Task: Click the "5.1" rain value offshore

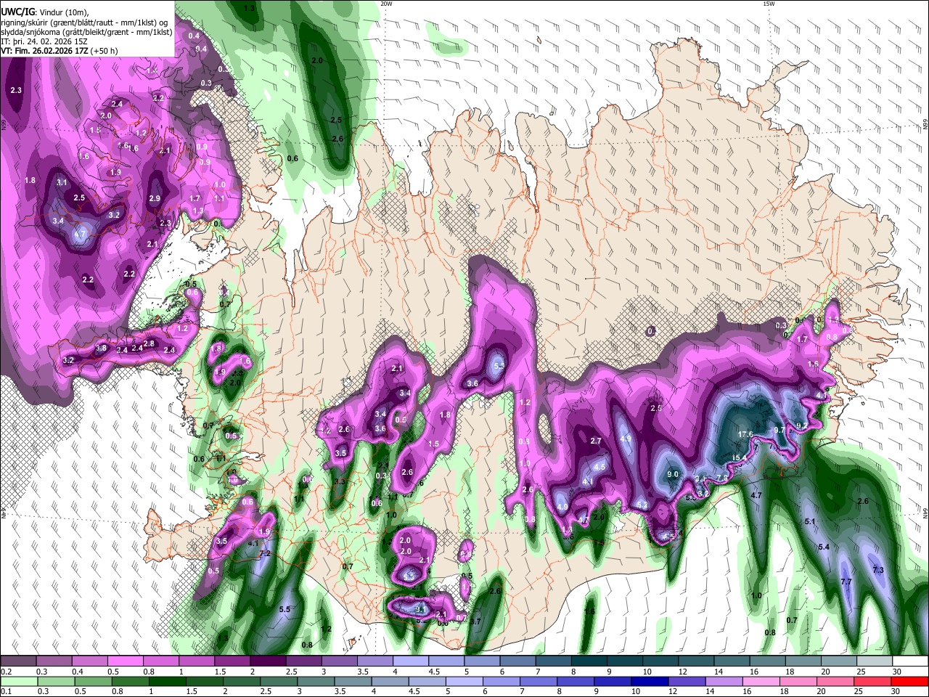Action: tap(811, 522)
